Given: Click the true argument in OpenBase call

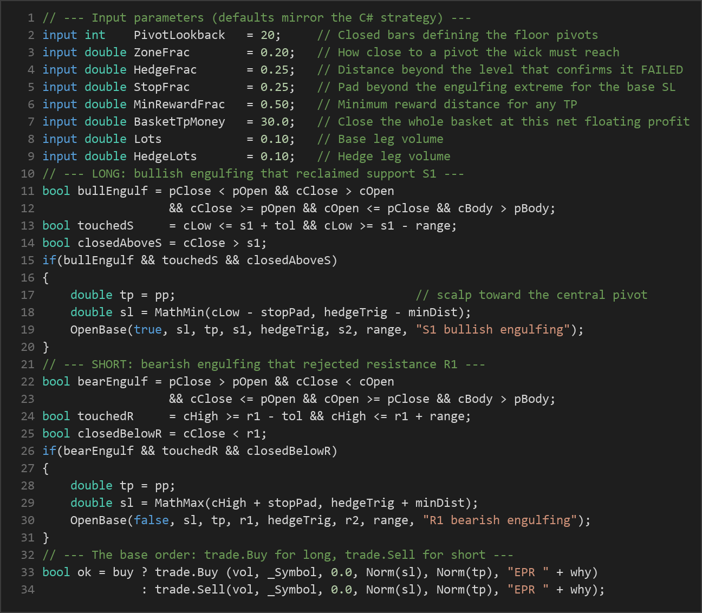Looking at the screenshot, I should tap(148, 330).
